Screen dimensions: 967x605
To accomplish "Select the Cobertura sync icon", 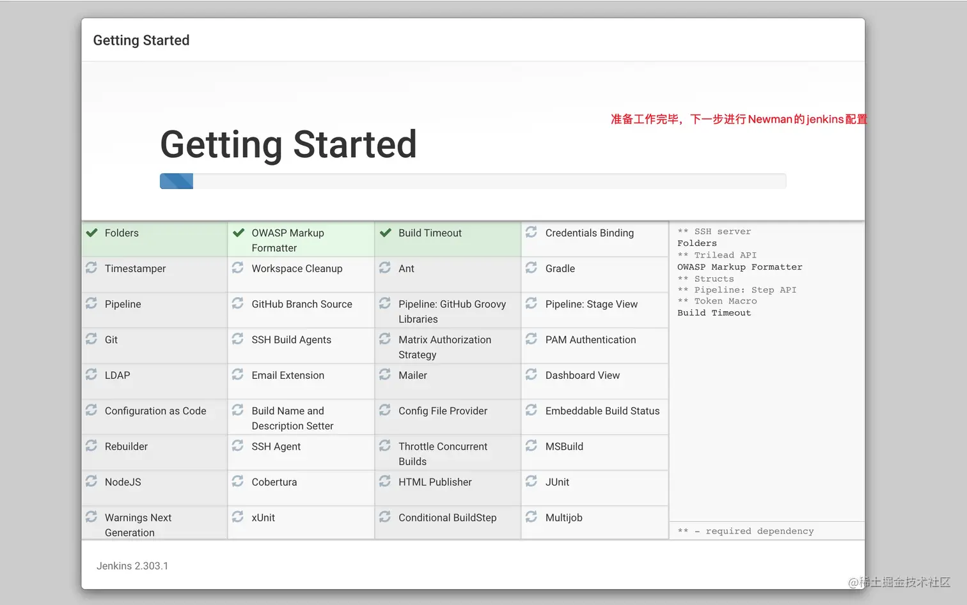I will point(238,481).
